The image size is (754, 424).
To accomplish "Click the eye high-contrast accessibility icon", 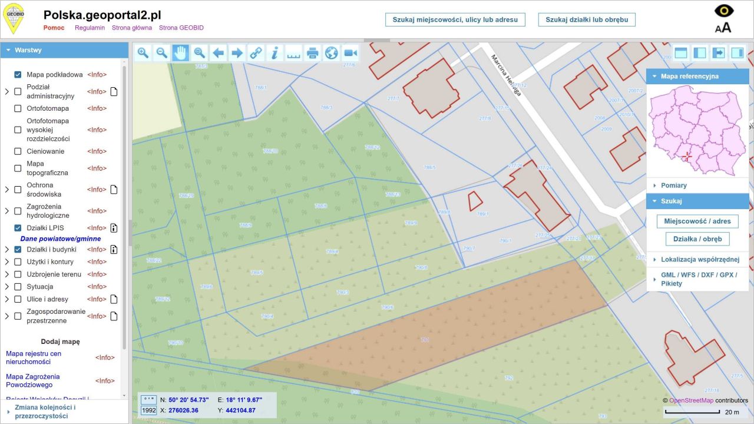I will point(724,11).
